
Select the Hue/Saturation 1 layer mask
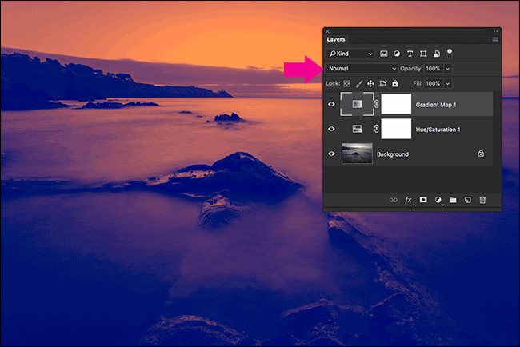tap(396, 129)
